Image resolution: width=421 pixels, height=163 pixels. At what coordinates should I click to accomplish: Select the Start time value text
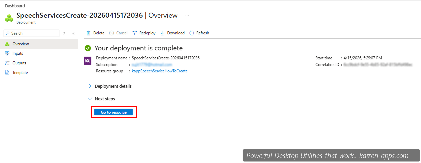point(363,58)
